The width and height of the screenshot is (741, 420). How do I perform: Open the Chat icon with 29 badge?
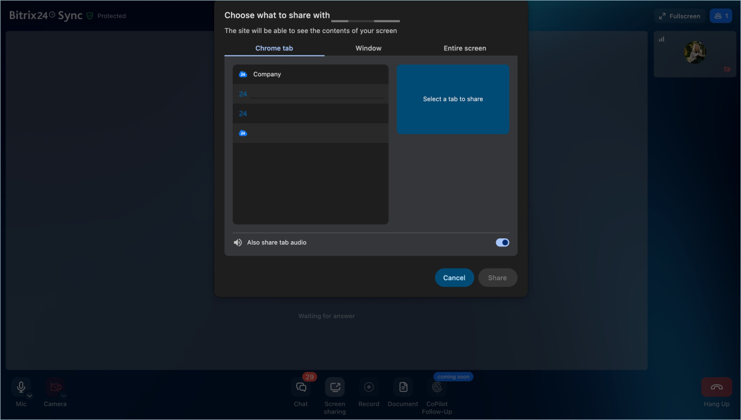[x=301, y=387]
